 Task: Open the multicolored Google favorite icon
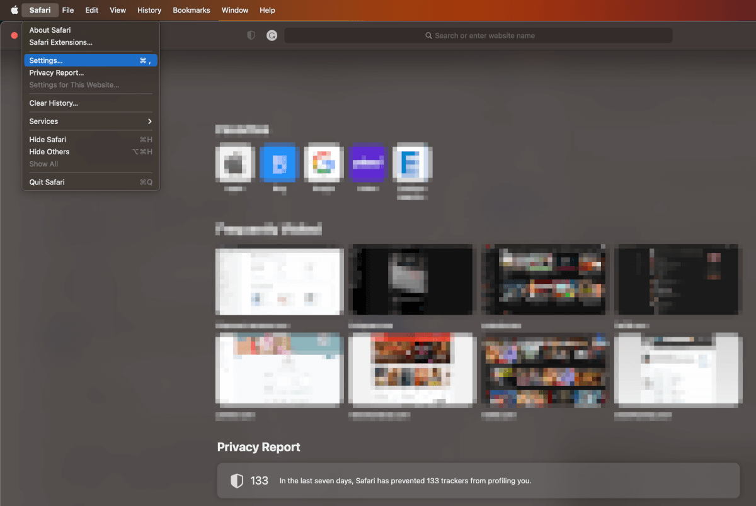[323, 163]
